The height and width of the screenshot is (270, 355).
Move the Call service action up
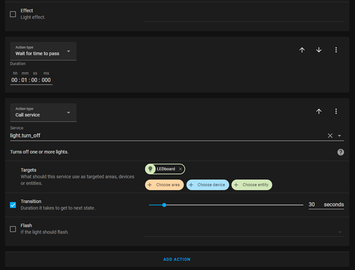coord(319,111)
